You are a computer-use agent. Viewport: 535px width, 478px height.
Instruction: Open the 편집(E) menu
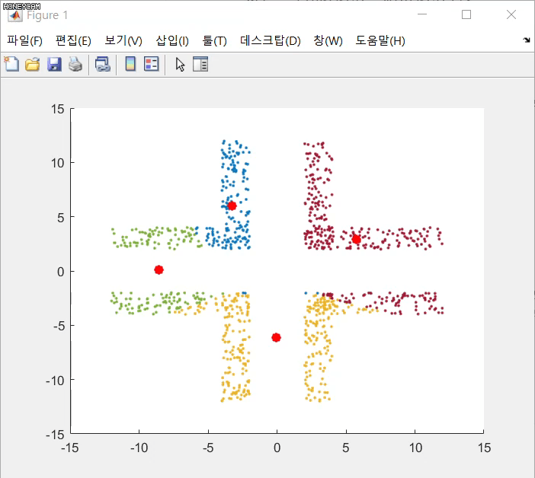tap(73, 40)
